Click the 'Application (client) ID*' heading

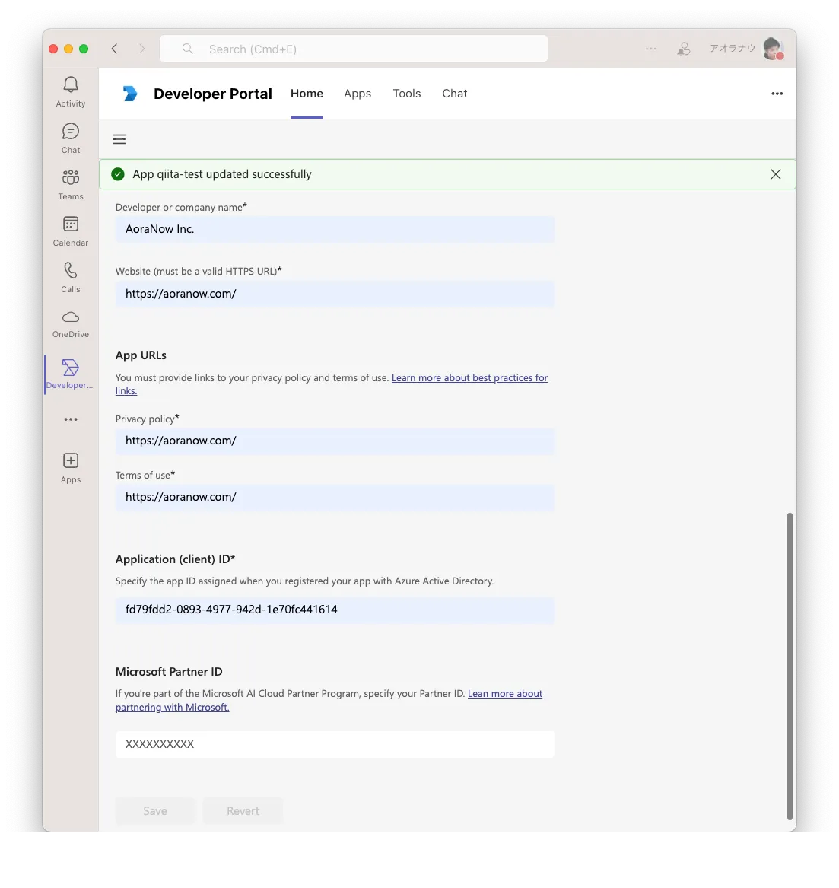coord(176,559)
